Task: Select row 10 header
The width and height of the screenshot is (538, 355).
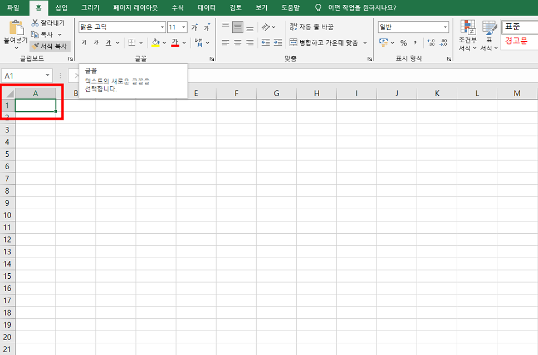Action: pos(7,215)
